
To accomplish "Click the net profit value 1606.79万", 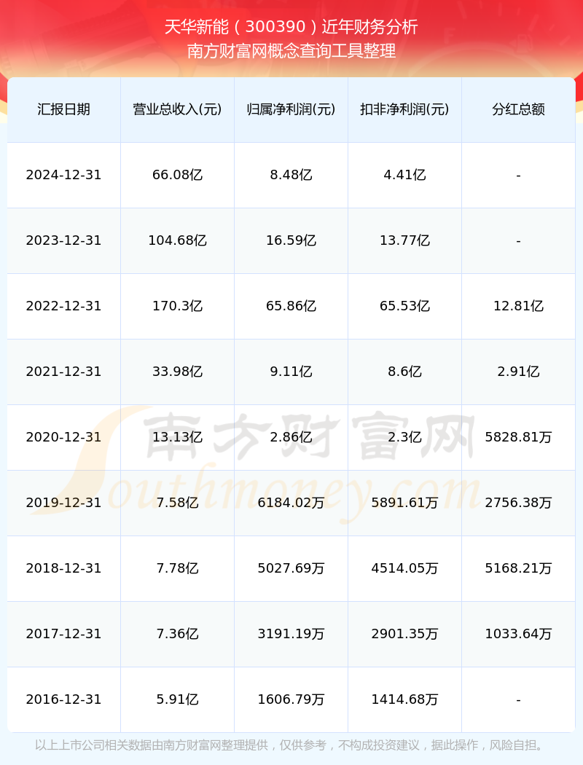I will pyautogui.click(x=291, y=699).
